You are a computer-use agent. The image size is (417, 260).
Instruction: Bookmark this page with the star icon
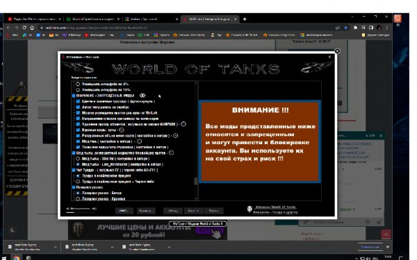click(x=345, y=28)
